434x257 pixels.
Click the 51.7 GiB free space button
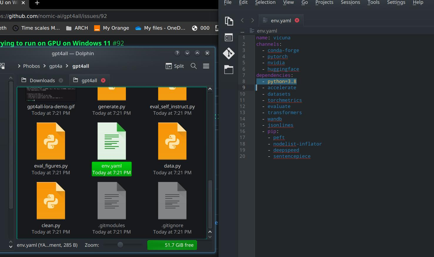(172, 245)
